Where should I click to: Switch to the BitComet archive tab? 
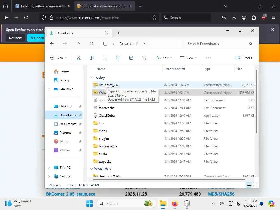(104, 6)
